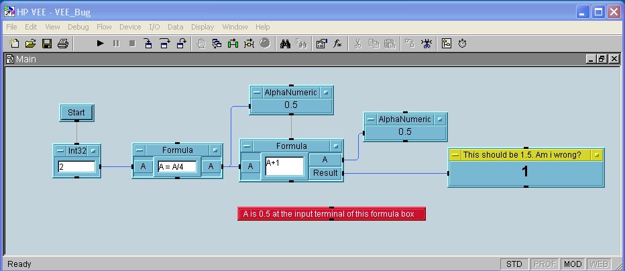625x271 pixels.
Task: Open object menu of the A+1 Formula box
Action: point(246,146)
